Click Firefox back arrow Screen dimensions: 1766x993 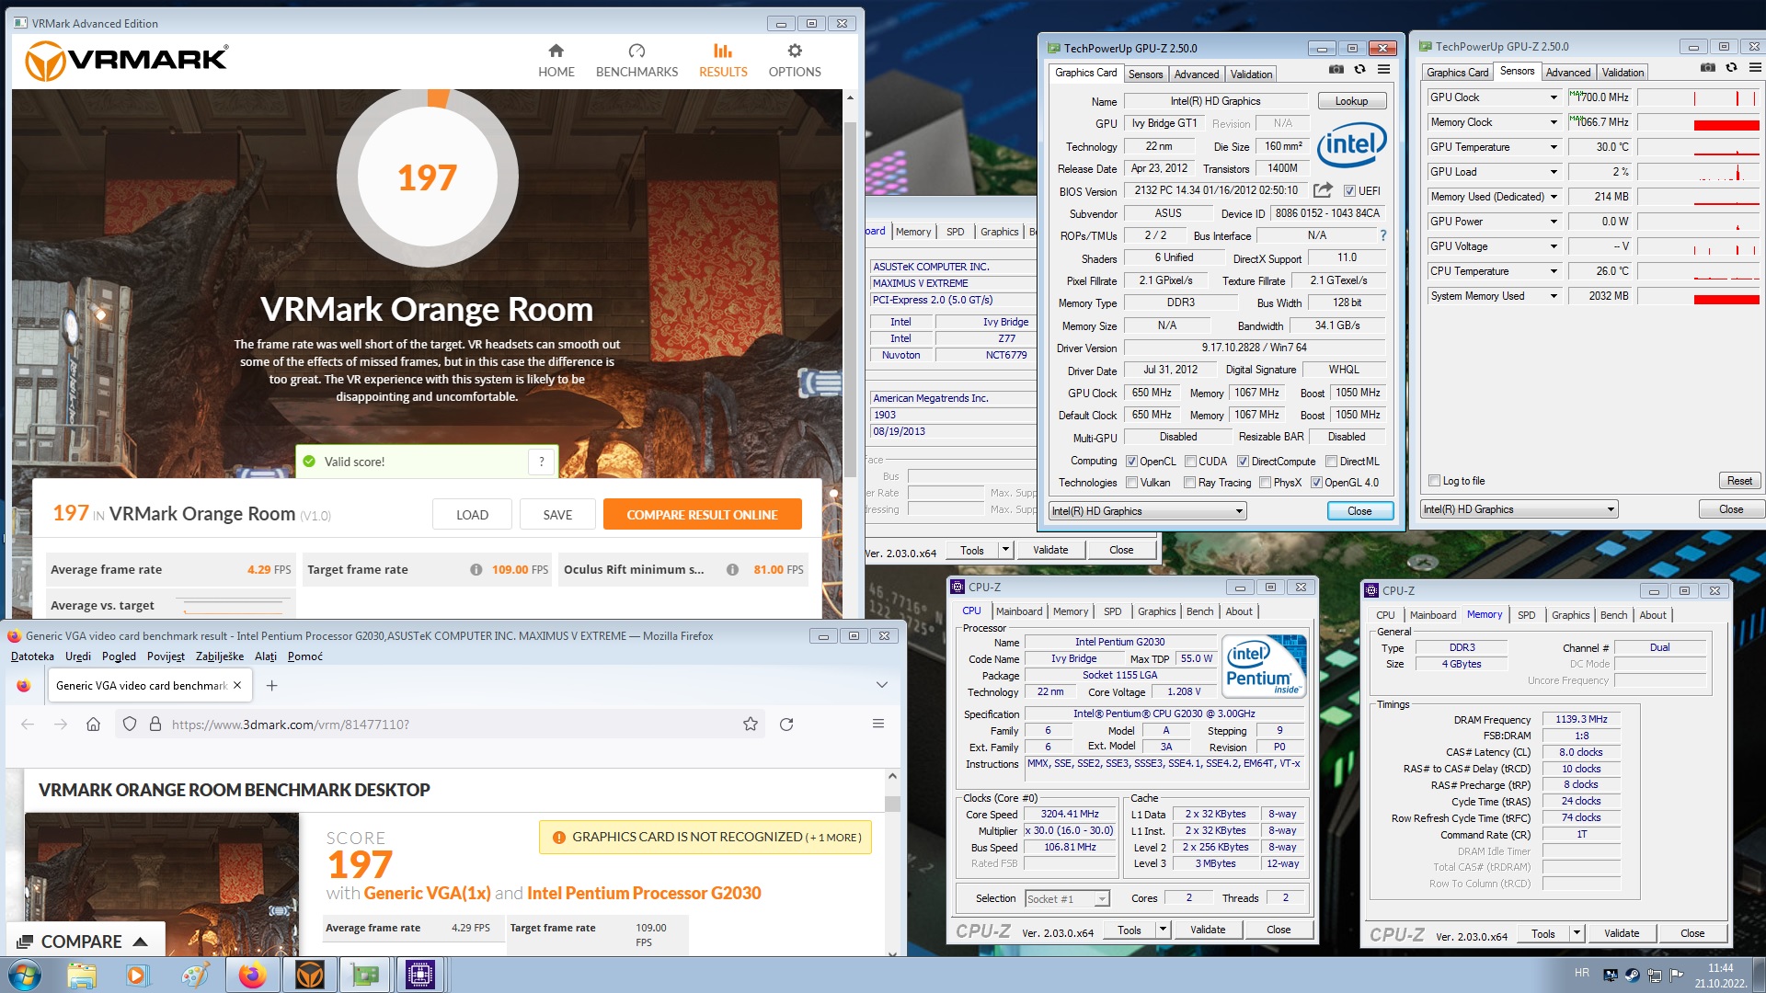(x=28, y=725)
